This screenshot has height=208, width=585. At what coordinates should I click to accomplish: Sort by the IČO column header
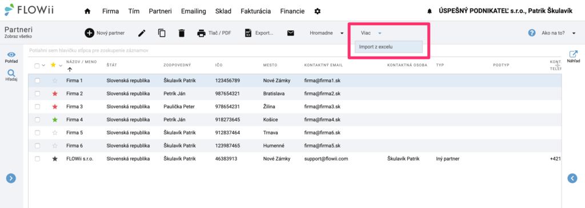219,65
